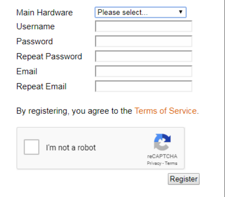225x197 pixels.
Task: Focus the Password text field
Action: pyautogui.click(x=144, y=41)
